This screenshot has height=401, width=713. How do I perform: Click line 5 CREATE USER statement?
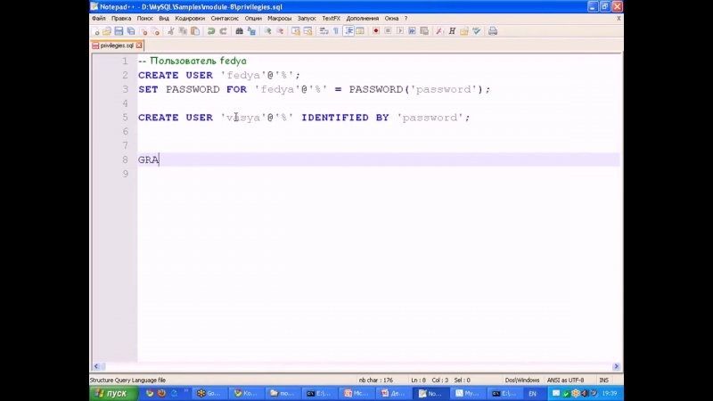point(303,118)
